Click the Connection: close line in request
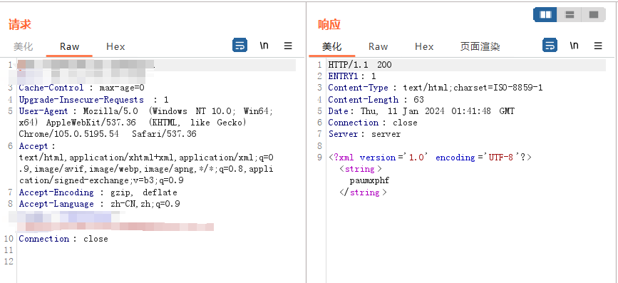618x283 pixels. point(63,239)
